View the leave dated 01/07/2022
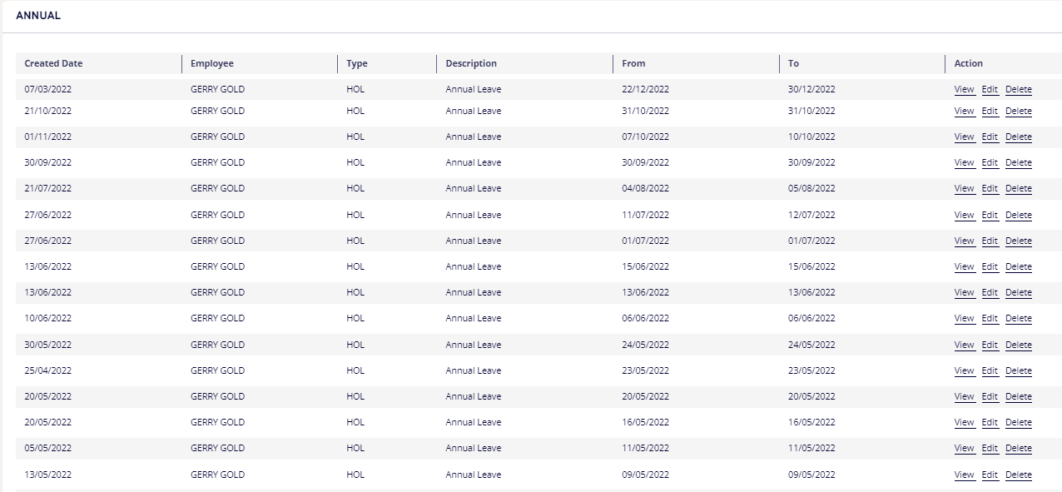 pyautogui.click(x=964, y=241)
